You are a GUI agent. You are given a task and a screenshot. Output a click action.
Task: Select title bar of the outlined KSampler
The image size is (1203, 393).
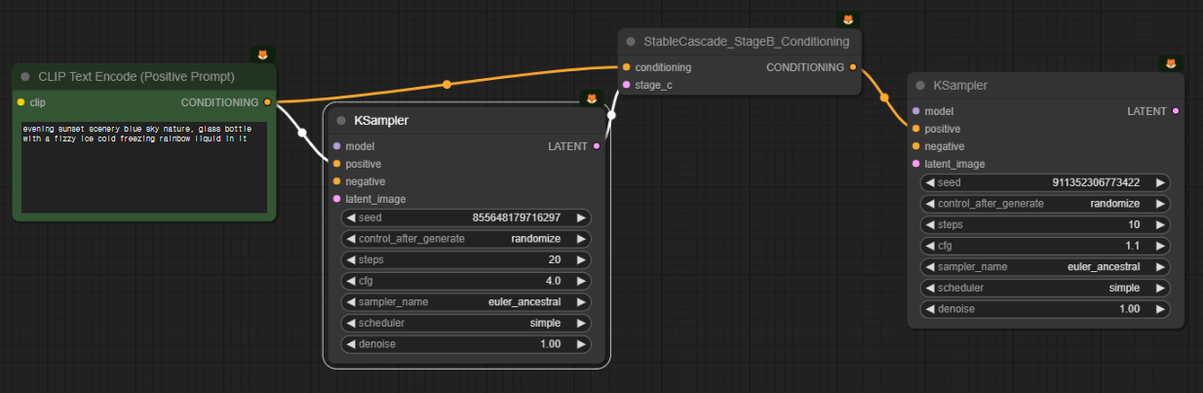pos(467,121)
